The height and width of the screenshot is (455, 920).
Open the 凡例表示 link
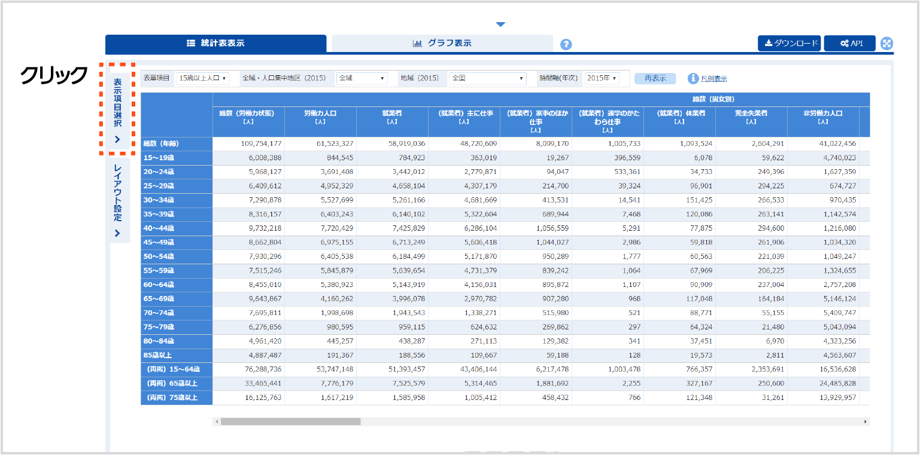(x=714, y=79)
